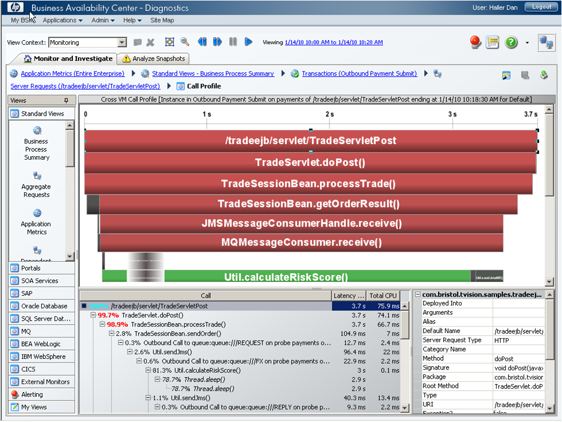This screenshot has height=422, width=562.
Task: Open the IBM WebSphere views group
Action: [x=41, y=357]
